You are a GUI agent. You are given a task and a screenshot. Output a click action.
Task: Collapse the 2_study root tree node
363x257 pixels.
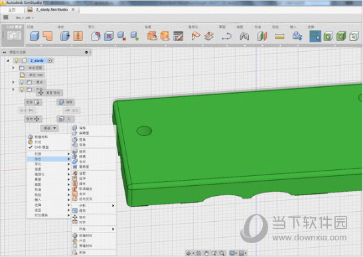[x=8, y=60]
